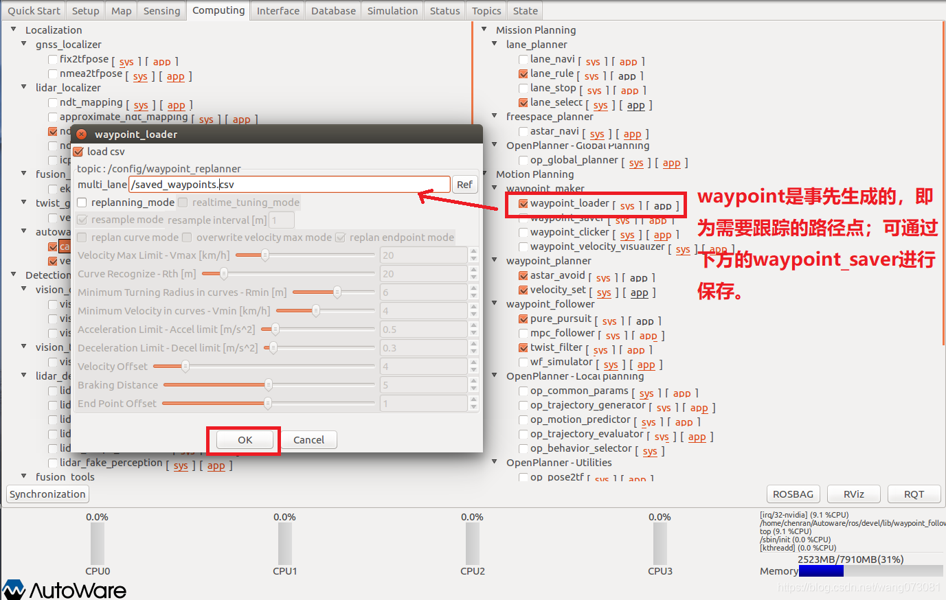Click the Ref browse button

(465, 185)
